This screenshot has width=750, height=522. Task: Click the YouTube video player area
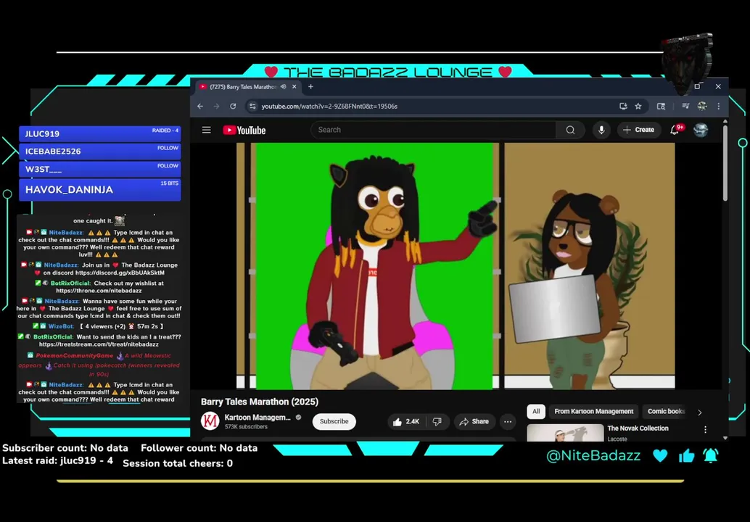pyautogui.click(x=456, y=266)
